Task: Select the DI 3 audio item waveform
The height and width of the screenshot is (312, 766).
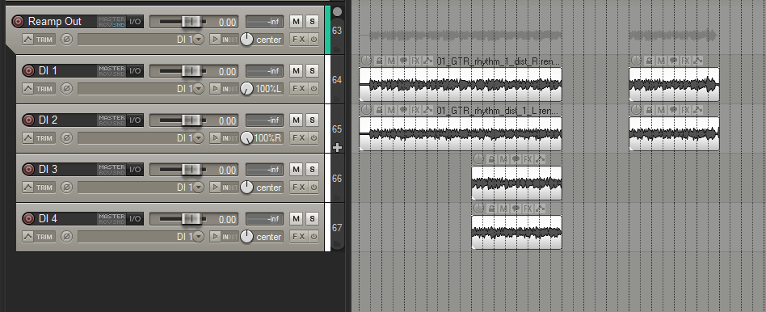Action: click(x=516, y=183)
